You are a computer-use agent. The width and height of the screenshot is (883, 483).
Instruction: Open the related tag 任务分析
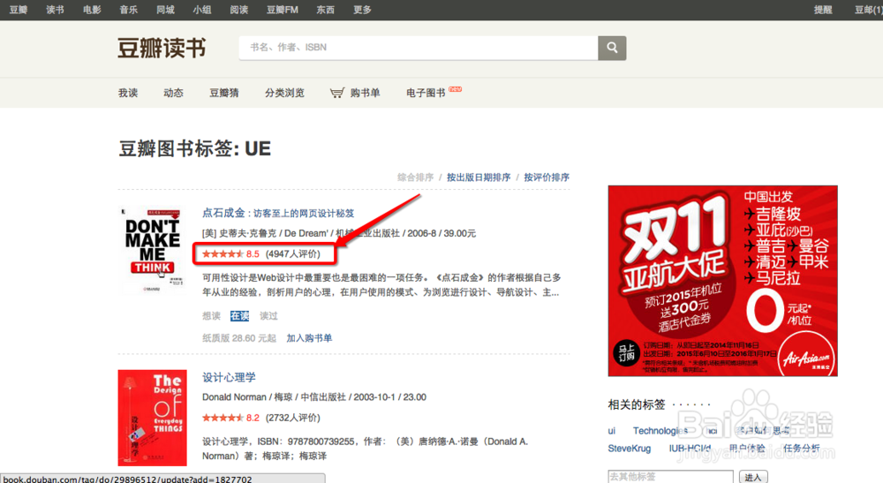pyautogui.click(x=802, y=448)
